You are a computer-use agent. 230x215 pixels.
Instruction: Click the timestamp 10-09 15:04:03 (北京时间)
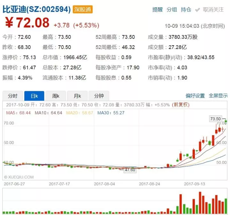[195, 26]
